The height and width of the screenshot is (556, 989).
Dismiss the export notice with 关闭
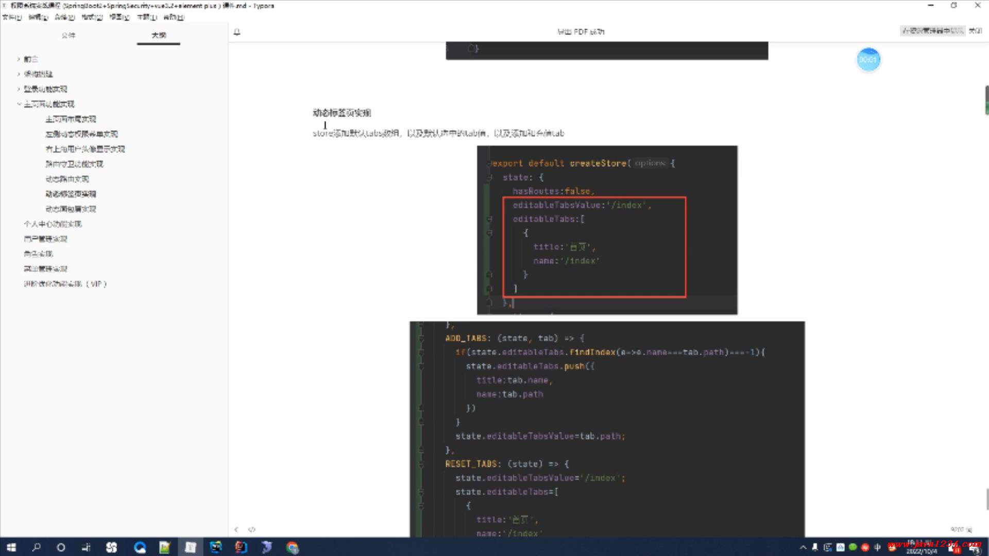pyautogui.click(x=975, y=31)
